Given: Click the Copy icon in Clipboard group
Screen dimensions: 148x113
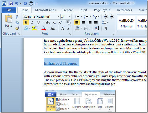Looking at the screenshot, I should point(17,22).
